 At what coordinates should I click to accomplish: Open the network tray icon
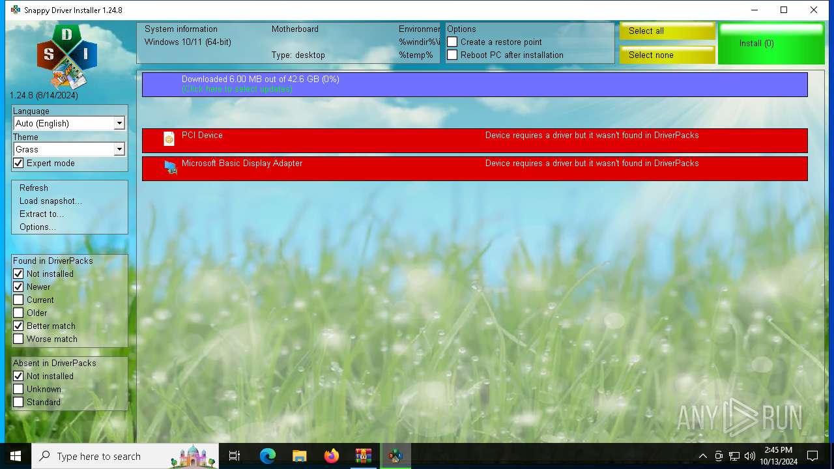click(x=734, y=456)
